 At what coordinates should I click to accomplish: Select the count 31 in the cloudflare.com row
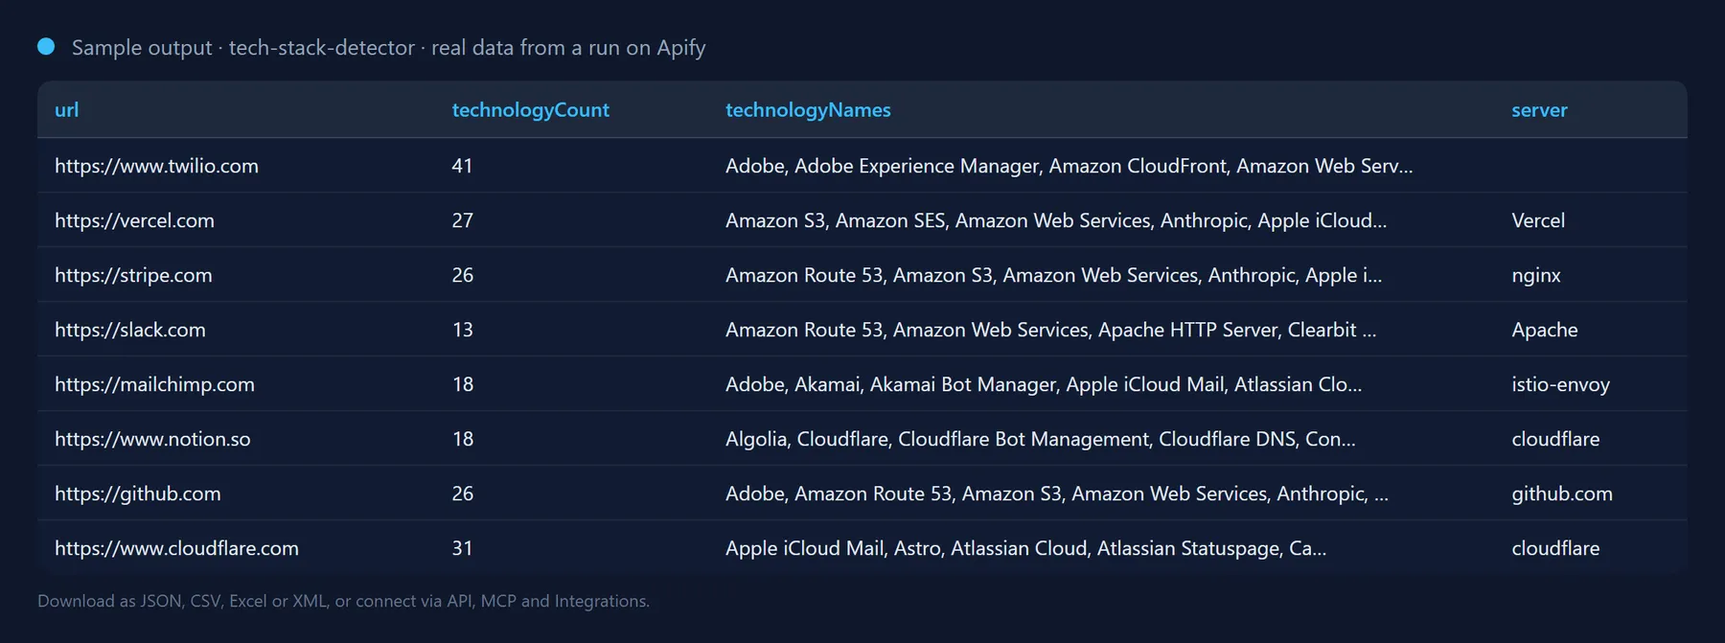coord(462,548)
